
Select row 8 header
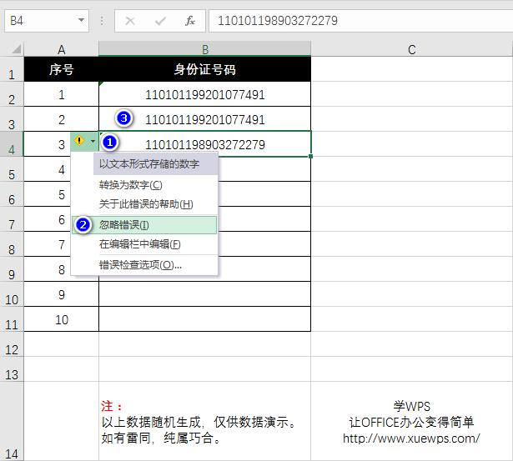click(12, 244)
